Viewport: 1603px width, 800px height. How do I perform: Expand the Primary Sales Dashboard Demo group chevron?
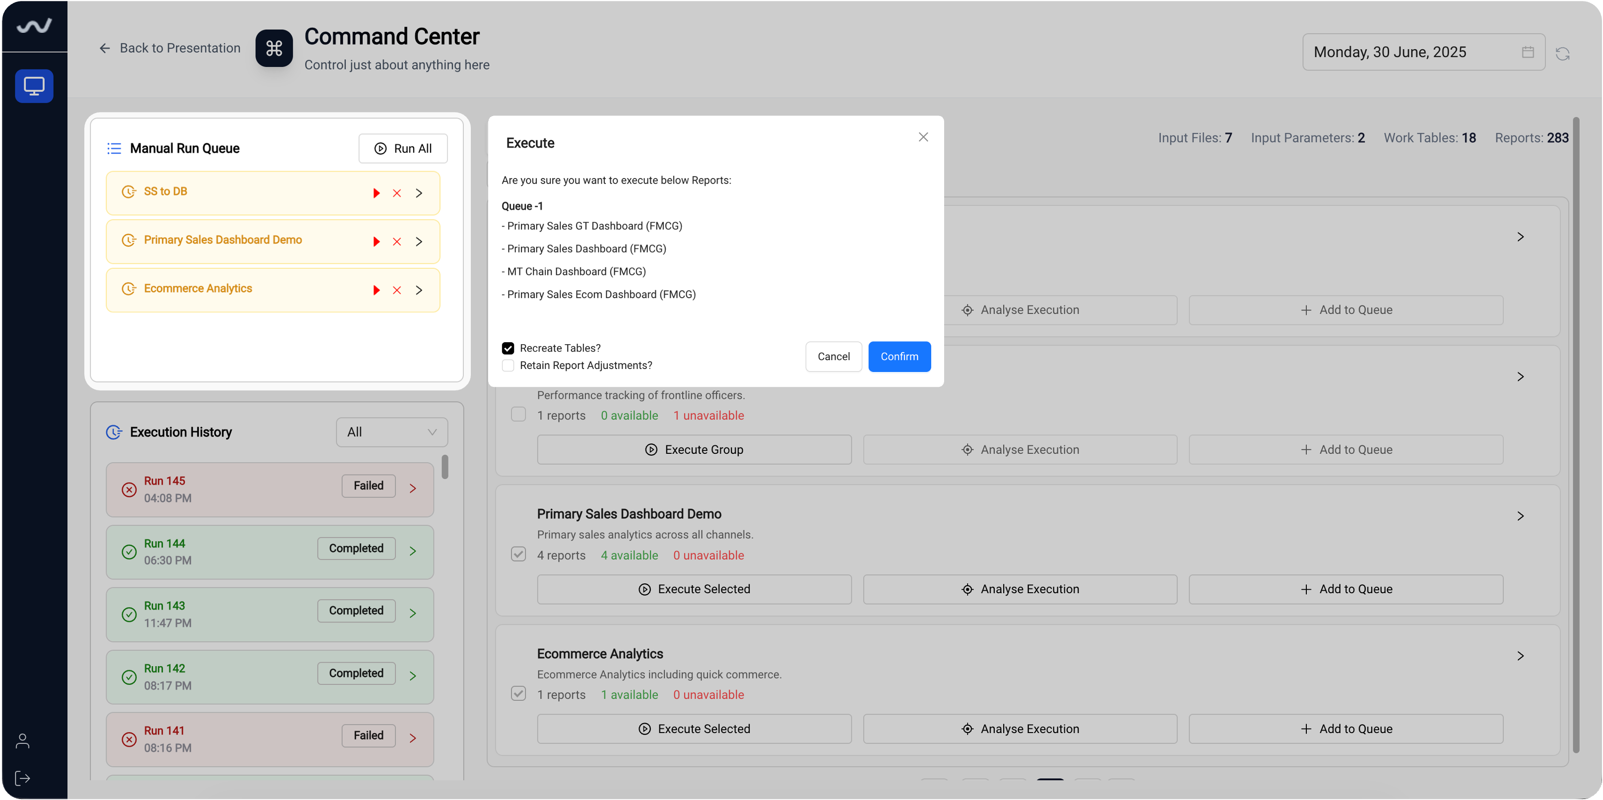[1520, 516]
